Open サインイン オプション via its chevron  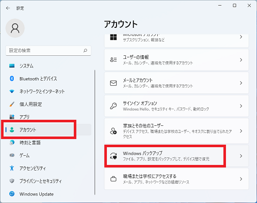tap(241, 106)
